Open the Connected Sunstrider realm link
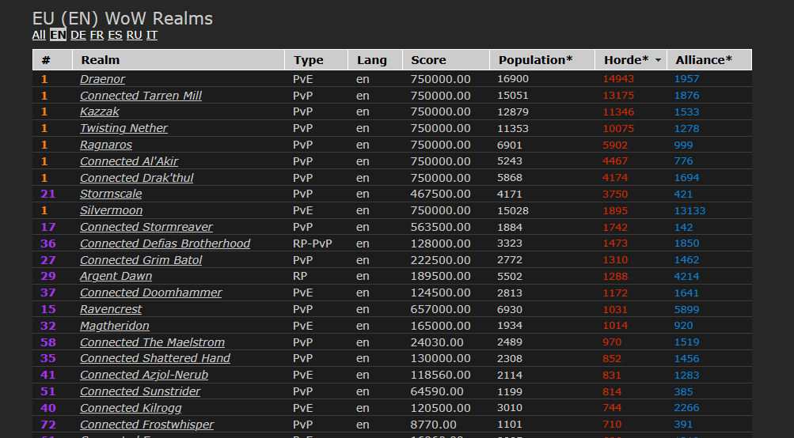This screenshot has width=794, height=438. [140, 391]
